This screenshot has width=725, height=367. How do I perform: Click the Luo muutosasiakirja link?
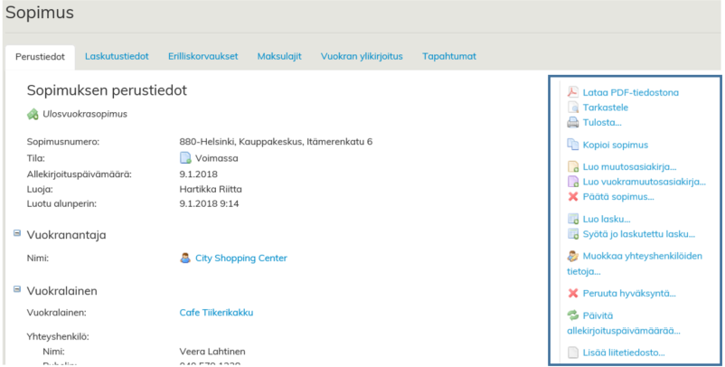point(630,167)
